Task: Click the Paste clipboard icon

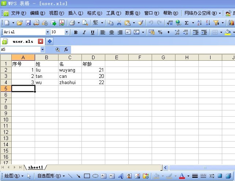Action: pyautogui.click(x=128, y=23)
